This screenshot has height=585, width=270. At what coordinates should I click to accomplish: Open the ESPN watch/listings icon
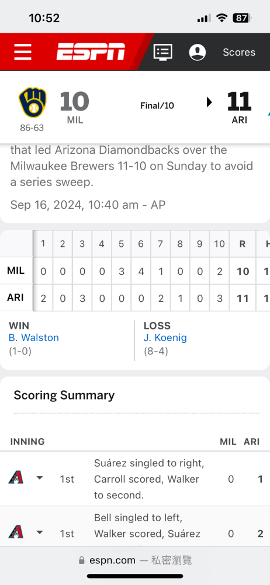coord(163,52)
